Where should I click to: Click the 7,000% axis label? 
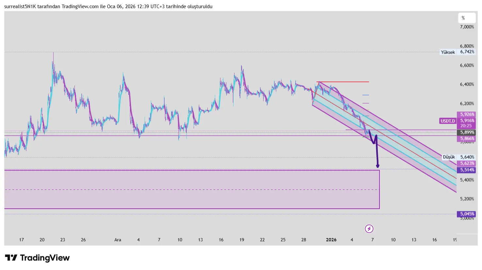[467, 27]
